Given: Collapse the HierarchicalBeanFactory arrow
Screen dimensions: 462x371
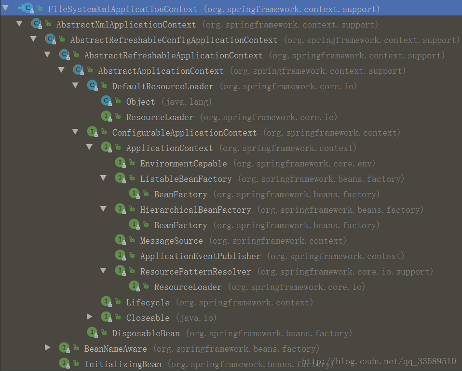Looking at the screenshot, I should tap(103, 208).
